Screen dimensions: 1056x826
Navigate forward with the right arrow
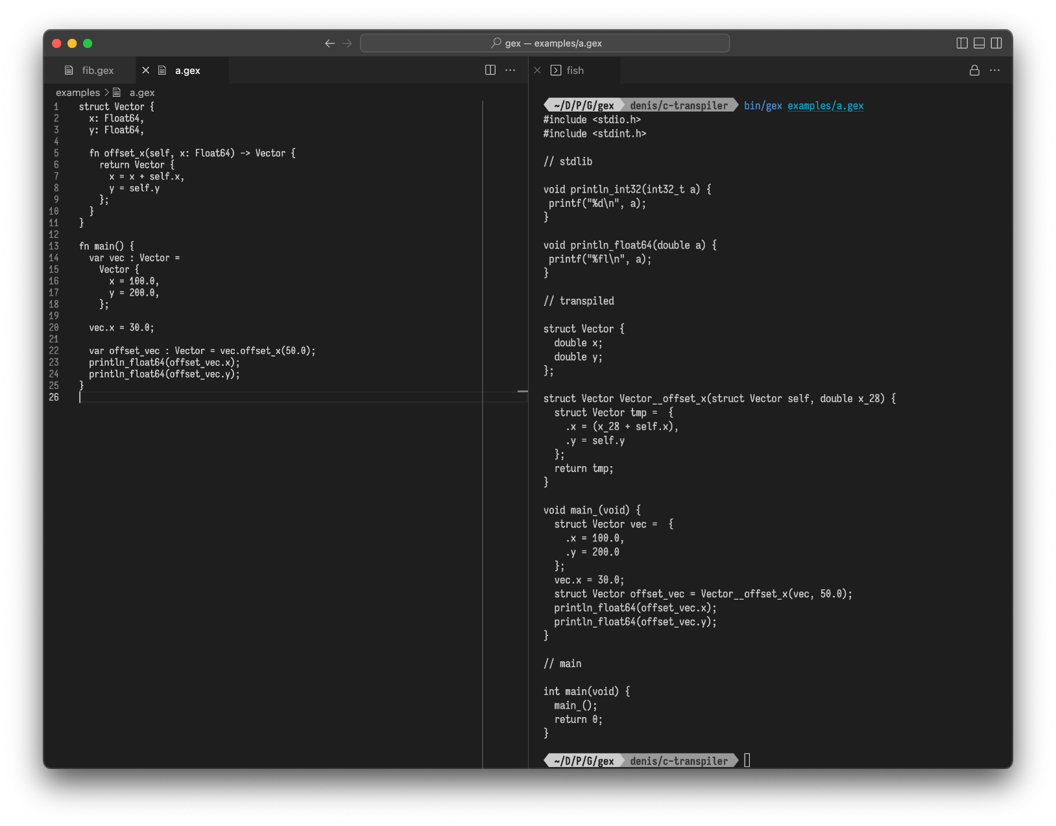347,43
